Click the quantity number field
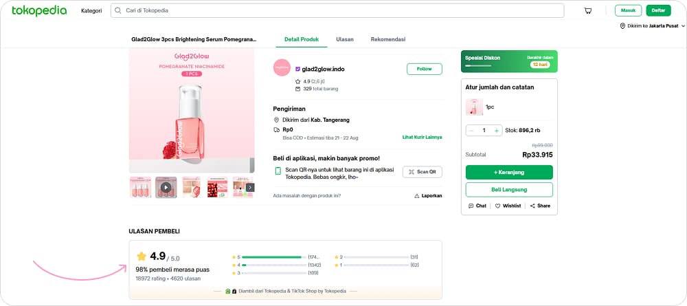 pyautogui.click(x=484, y=130)
